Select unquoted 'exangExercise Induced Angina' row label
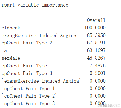The width and height of the screenshot is (121, 108). tap(39, 35)
